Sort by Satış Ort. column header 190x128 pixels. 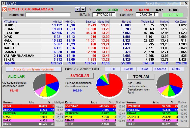point(103,22)
